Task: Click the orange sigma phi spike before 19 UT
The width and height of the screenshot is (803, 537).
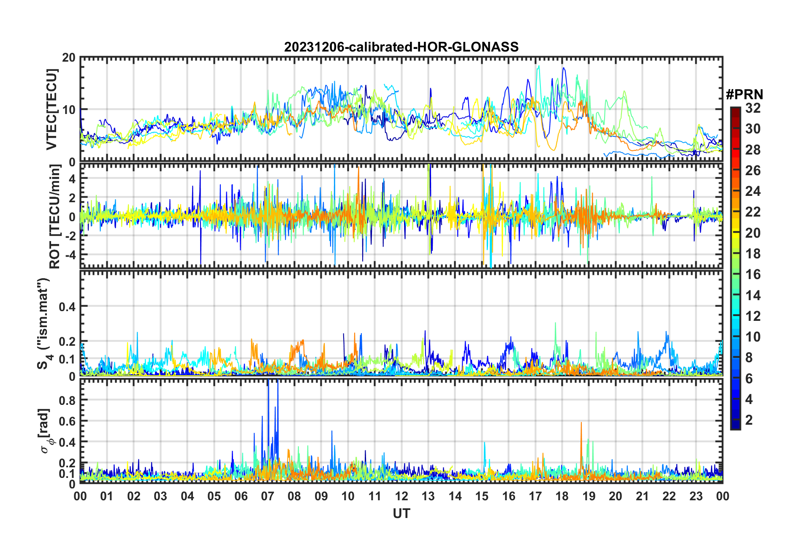Action: tap(581, 443)
